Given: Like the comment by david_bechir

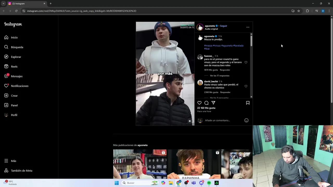Looking at the screenshot, I should 246,86.
